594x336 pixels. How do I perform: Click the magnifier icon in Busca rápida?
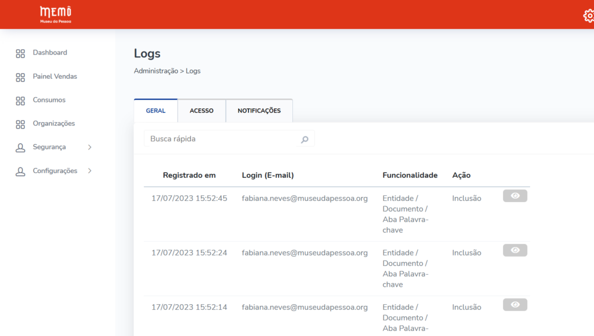point(305,140)
